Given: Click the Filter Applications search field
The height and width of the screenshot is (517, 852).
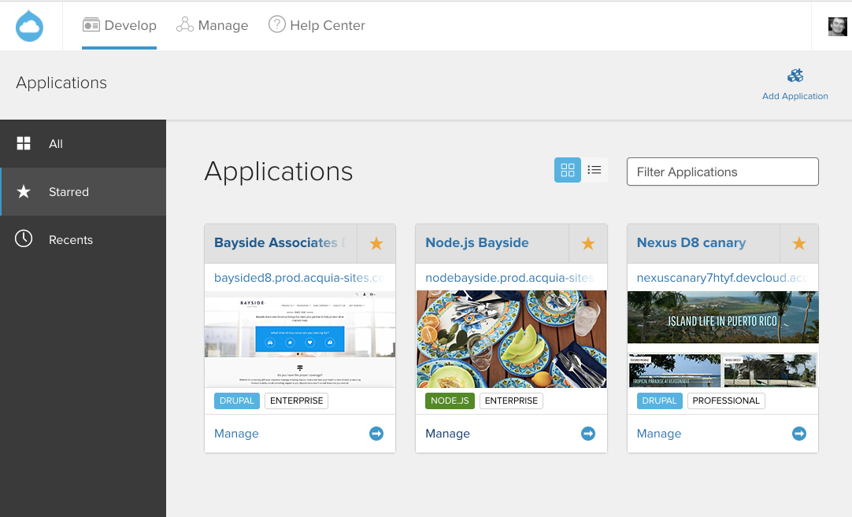Looking at the screenshot, I should (x=722, y=172).
